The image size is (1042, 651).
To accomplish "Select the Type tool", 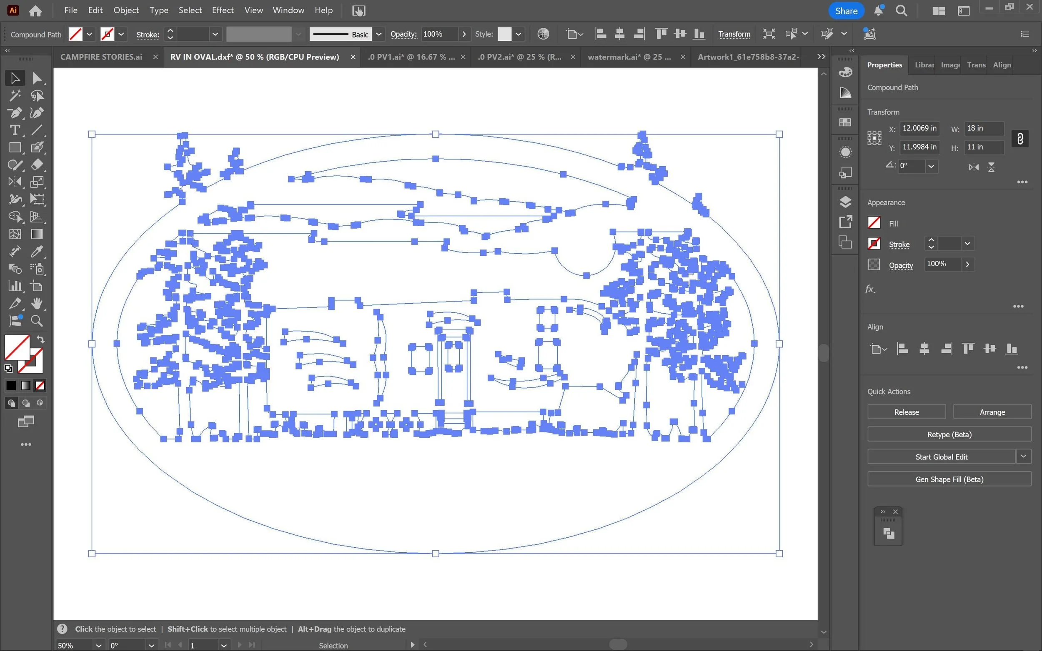I will tap(15, 130).
